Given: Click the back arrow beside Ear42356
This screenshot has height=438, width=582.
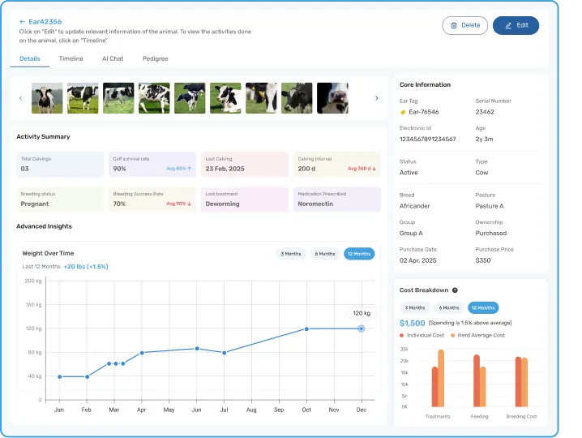Looking at the screenshot, I should tap(22, 22).
